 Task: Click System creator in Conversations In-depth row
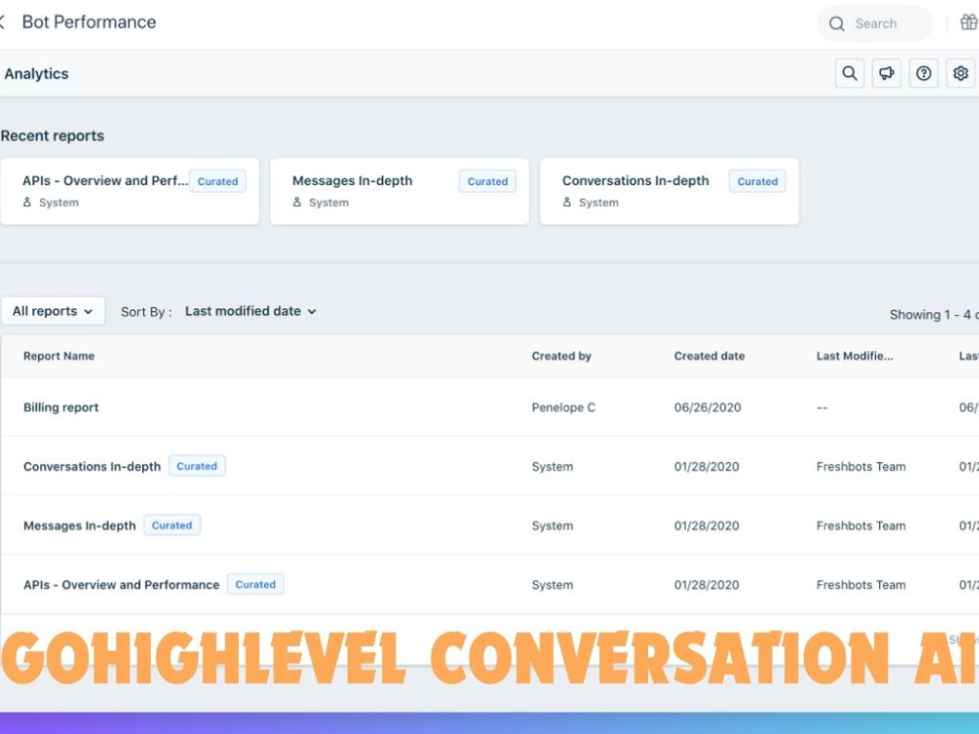coord(552,466)
